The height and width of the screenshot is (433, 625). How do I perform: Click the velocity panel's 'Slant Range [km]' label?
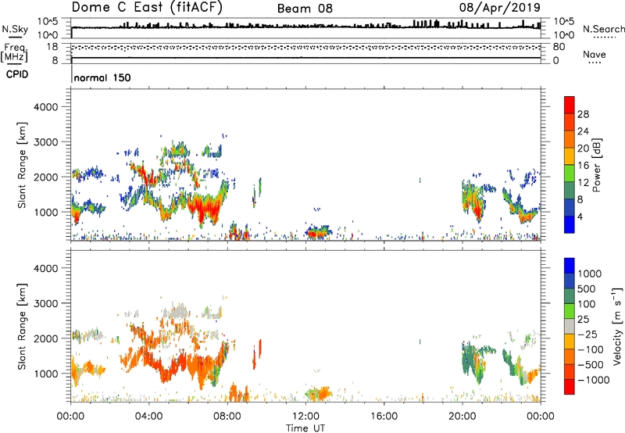tap(22, 327)
